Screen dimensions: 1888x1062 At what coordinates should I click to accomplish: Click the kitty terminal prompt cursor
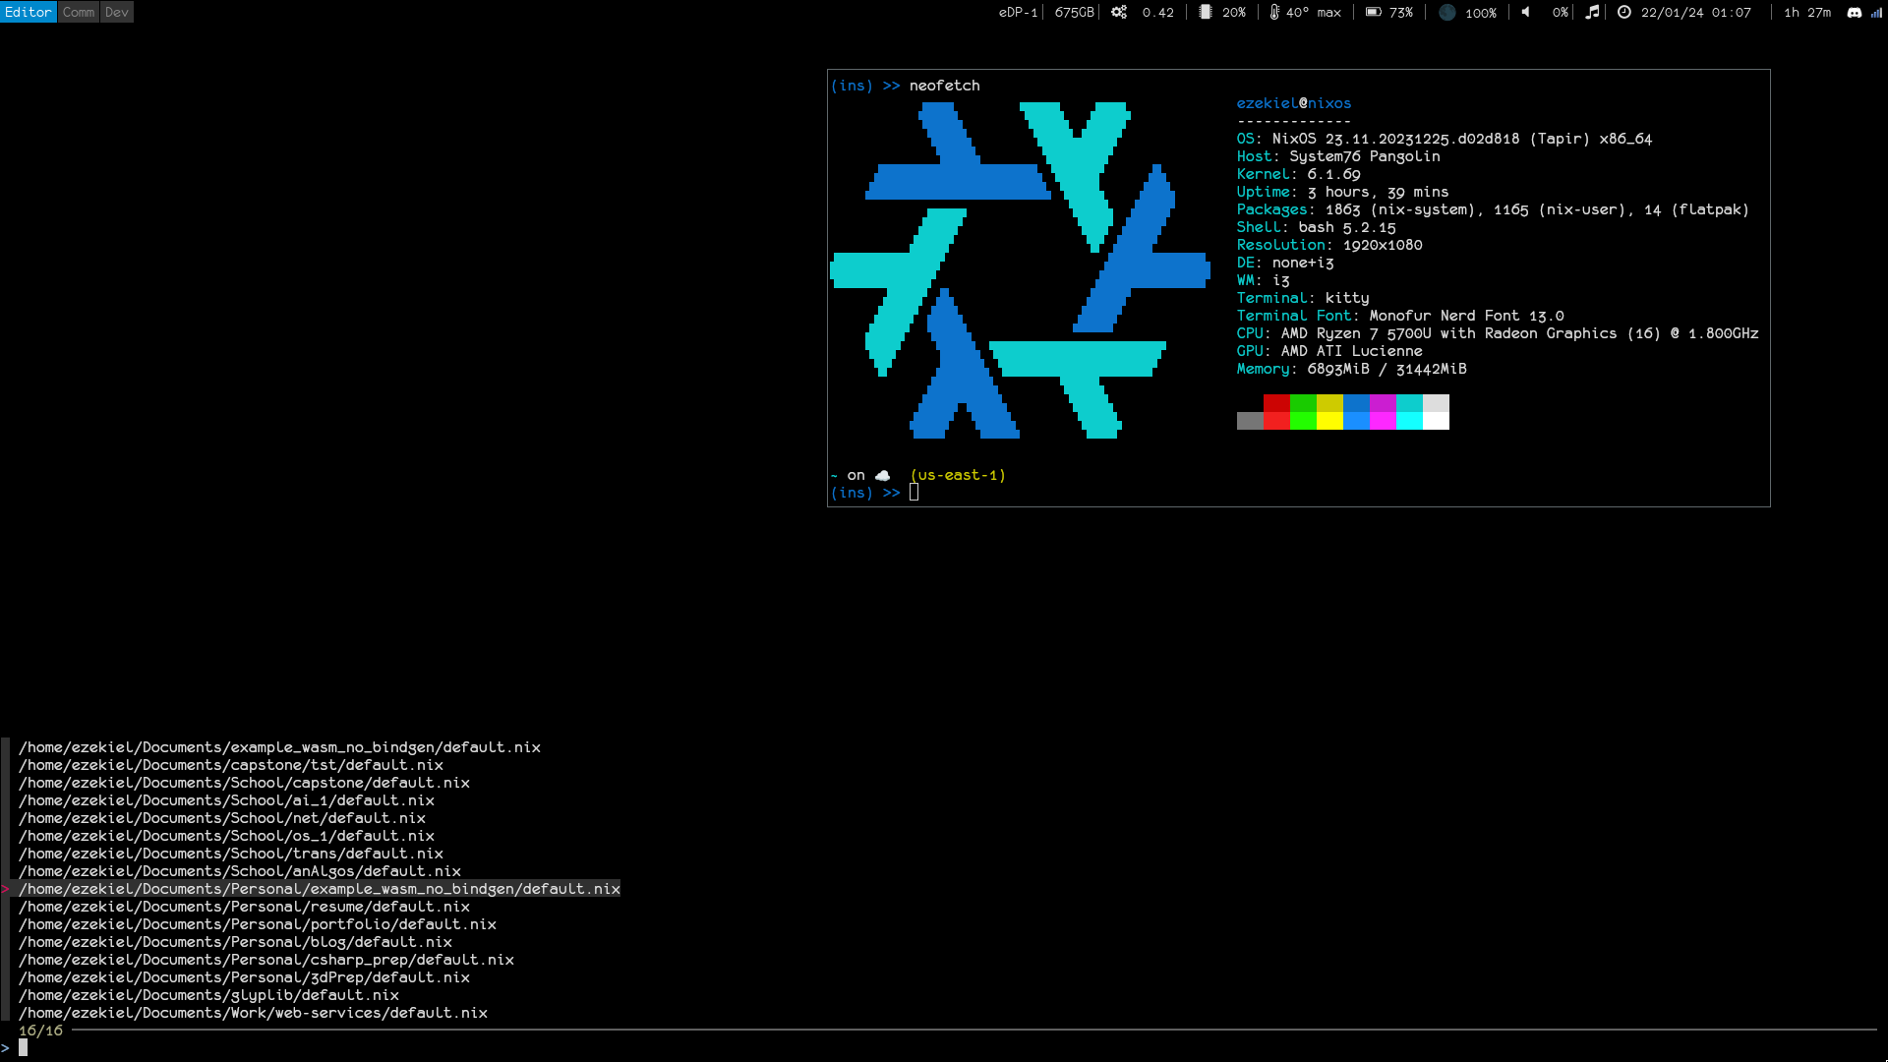[x=914, y=492]
